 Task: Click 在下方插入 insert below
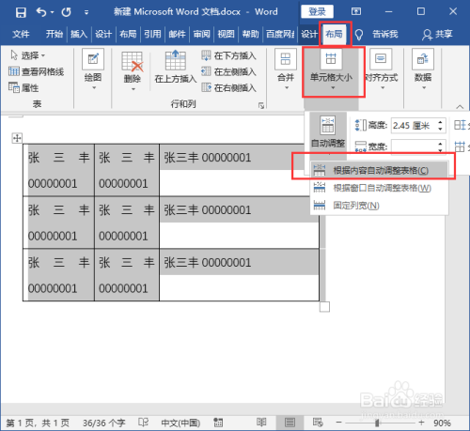point(228,55)
